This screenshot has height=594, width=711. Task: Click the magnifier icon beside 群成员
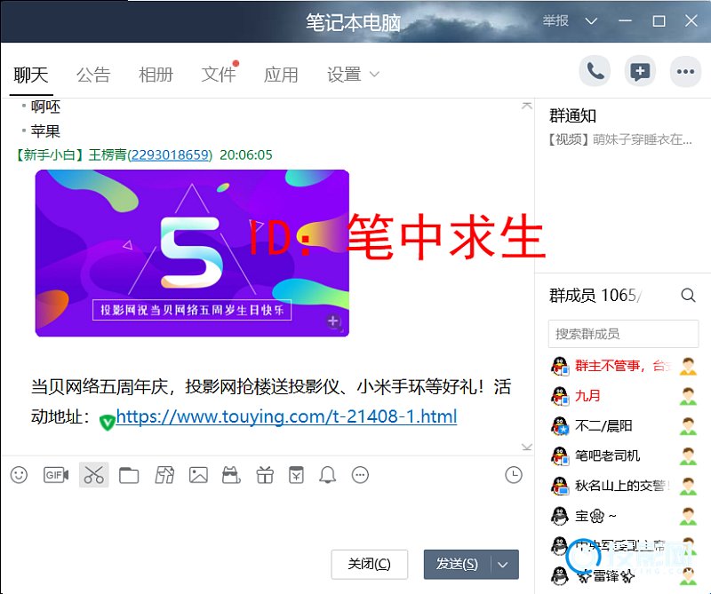point(688,296)
